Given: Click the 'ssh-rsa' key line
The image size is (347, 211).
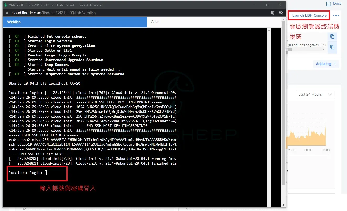Looking at the screenshot, I should pyautogui.click(x=93, y=149).
